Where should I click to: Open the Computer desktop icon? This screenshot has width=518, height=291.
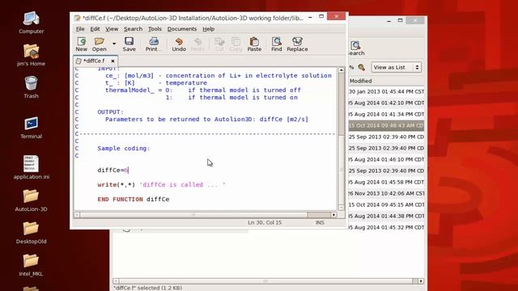[31, 23]
